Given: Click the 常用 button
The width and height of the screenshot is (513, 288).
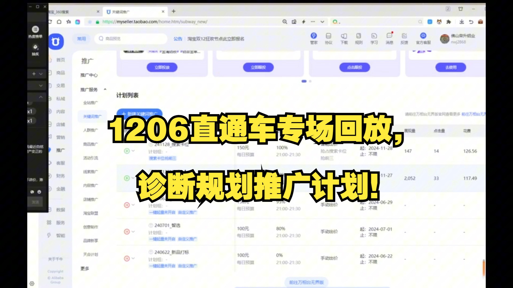Looking at the screenshot, I should pos(81,39).
